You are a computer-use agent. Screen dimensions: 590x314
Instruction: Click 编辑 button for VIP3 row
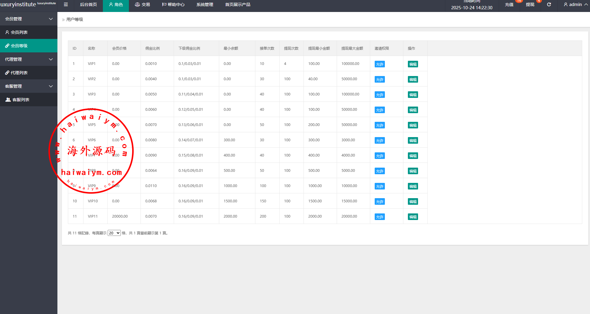point(413,95)
